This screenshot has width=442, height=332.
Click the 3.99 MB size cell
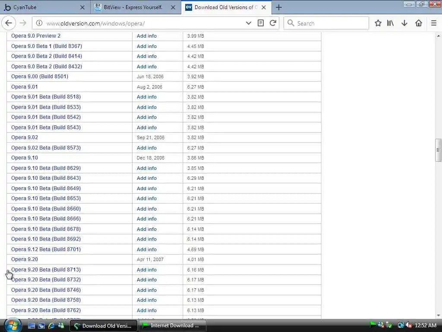[196, 36]
